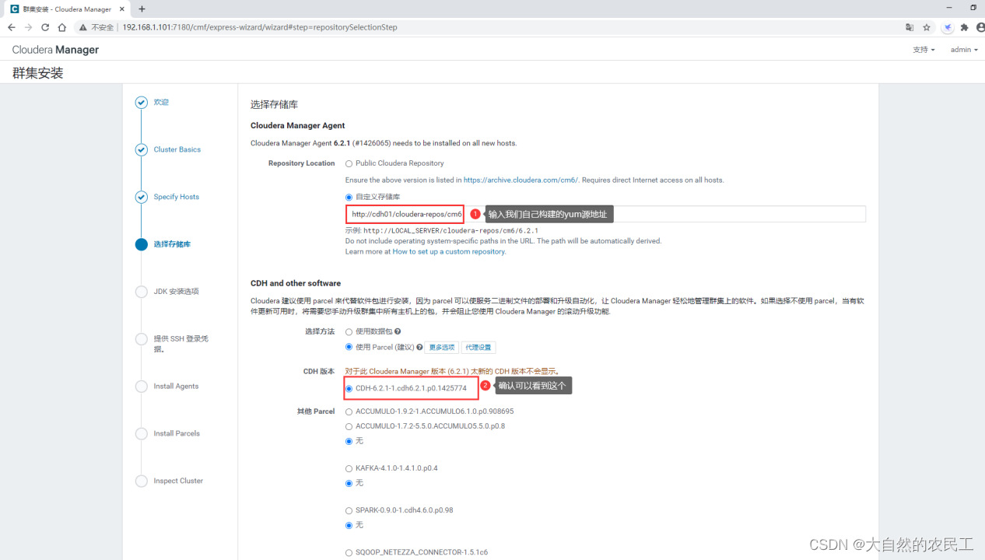This screenshot has height=560, width=985.
Task: Select the Install Agents step
Action: (176, 386)
